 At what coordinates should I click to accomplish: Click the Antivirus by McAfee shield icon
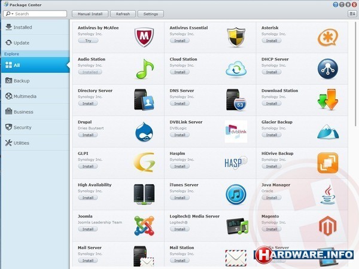(144, 37)
